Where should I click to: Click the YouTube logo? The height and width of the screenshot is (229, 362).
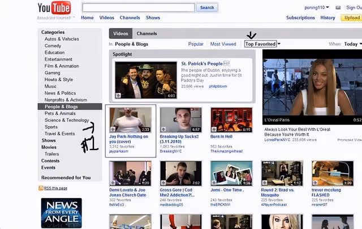54,8
